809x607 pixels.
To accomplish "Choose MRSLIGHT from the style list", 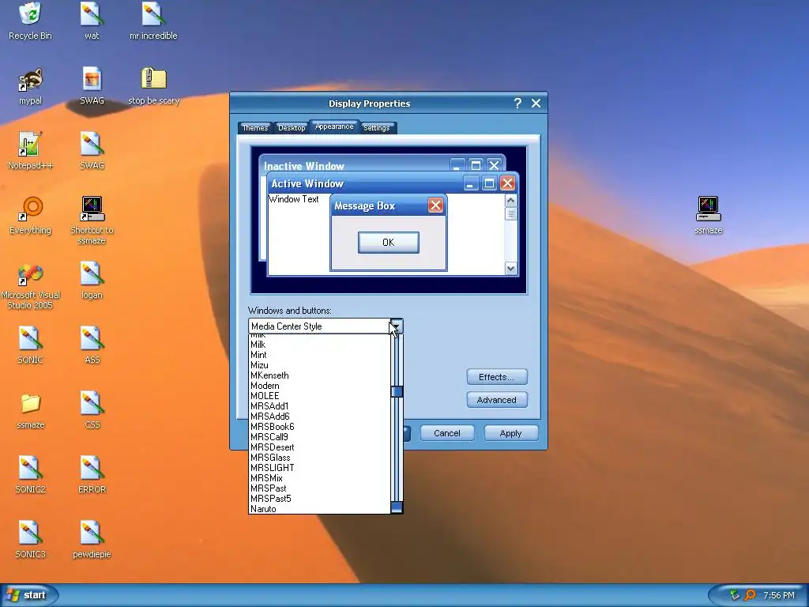I will (x=319, y=468).
